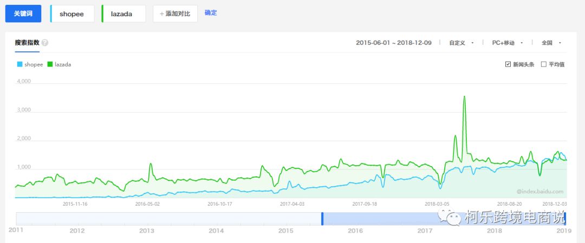Click the selected blue timeline range area

pyautogui.click(x=444, y=219)
